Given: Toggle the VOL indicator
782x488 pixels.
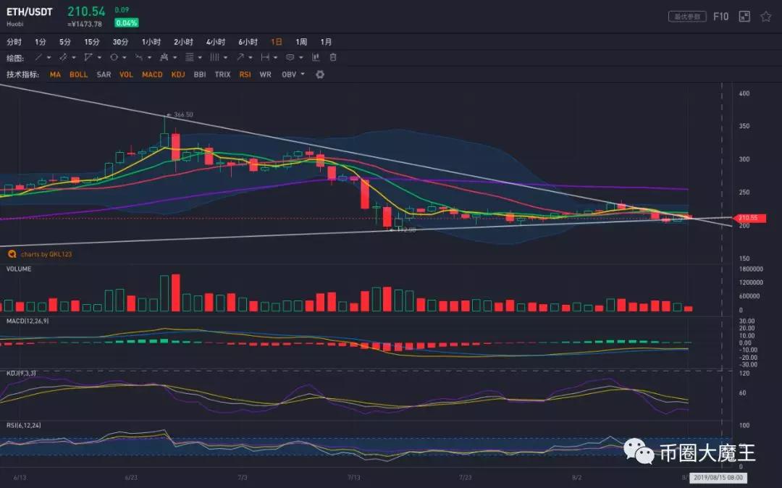Looking at the screenshot, I should click(x=126, y=75).
